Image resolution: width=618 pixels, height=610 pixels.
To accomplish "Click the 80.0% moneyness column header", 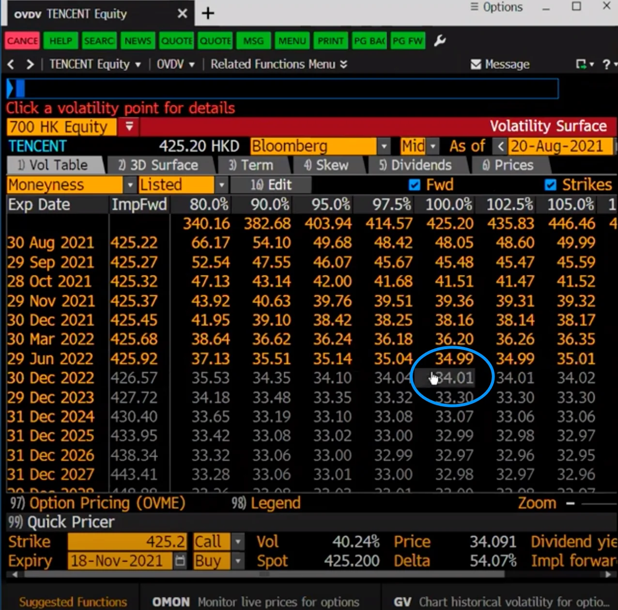I will point(209,205).
